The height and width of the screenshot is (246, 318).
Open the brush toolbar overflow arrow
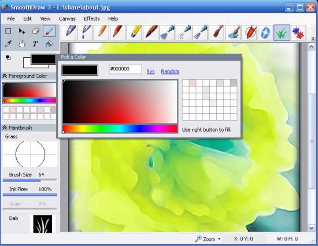tap(313, 39)
